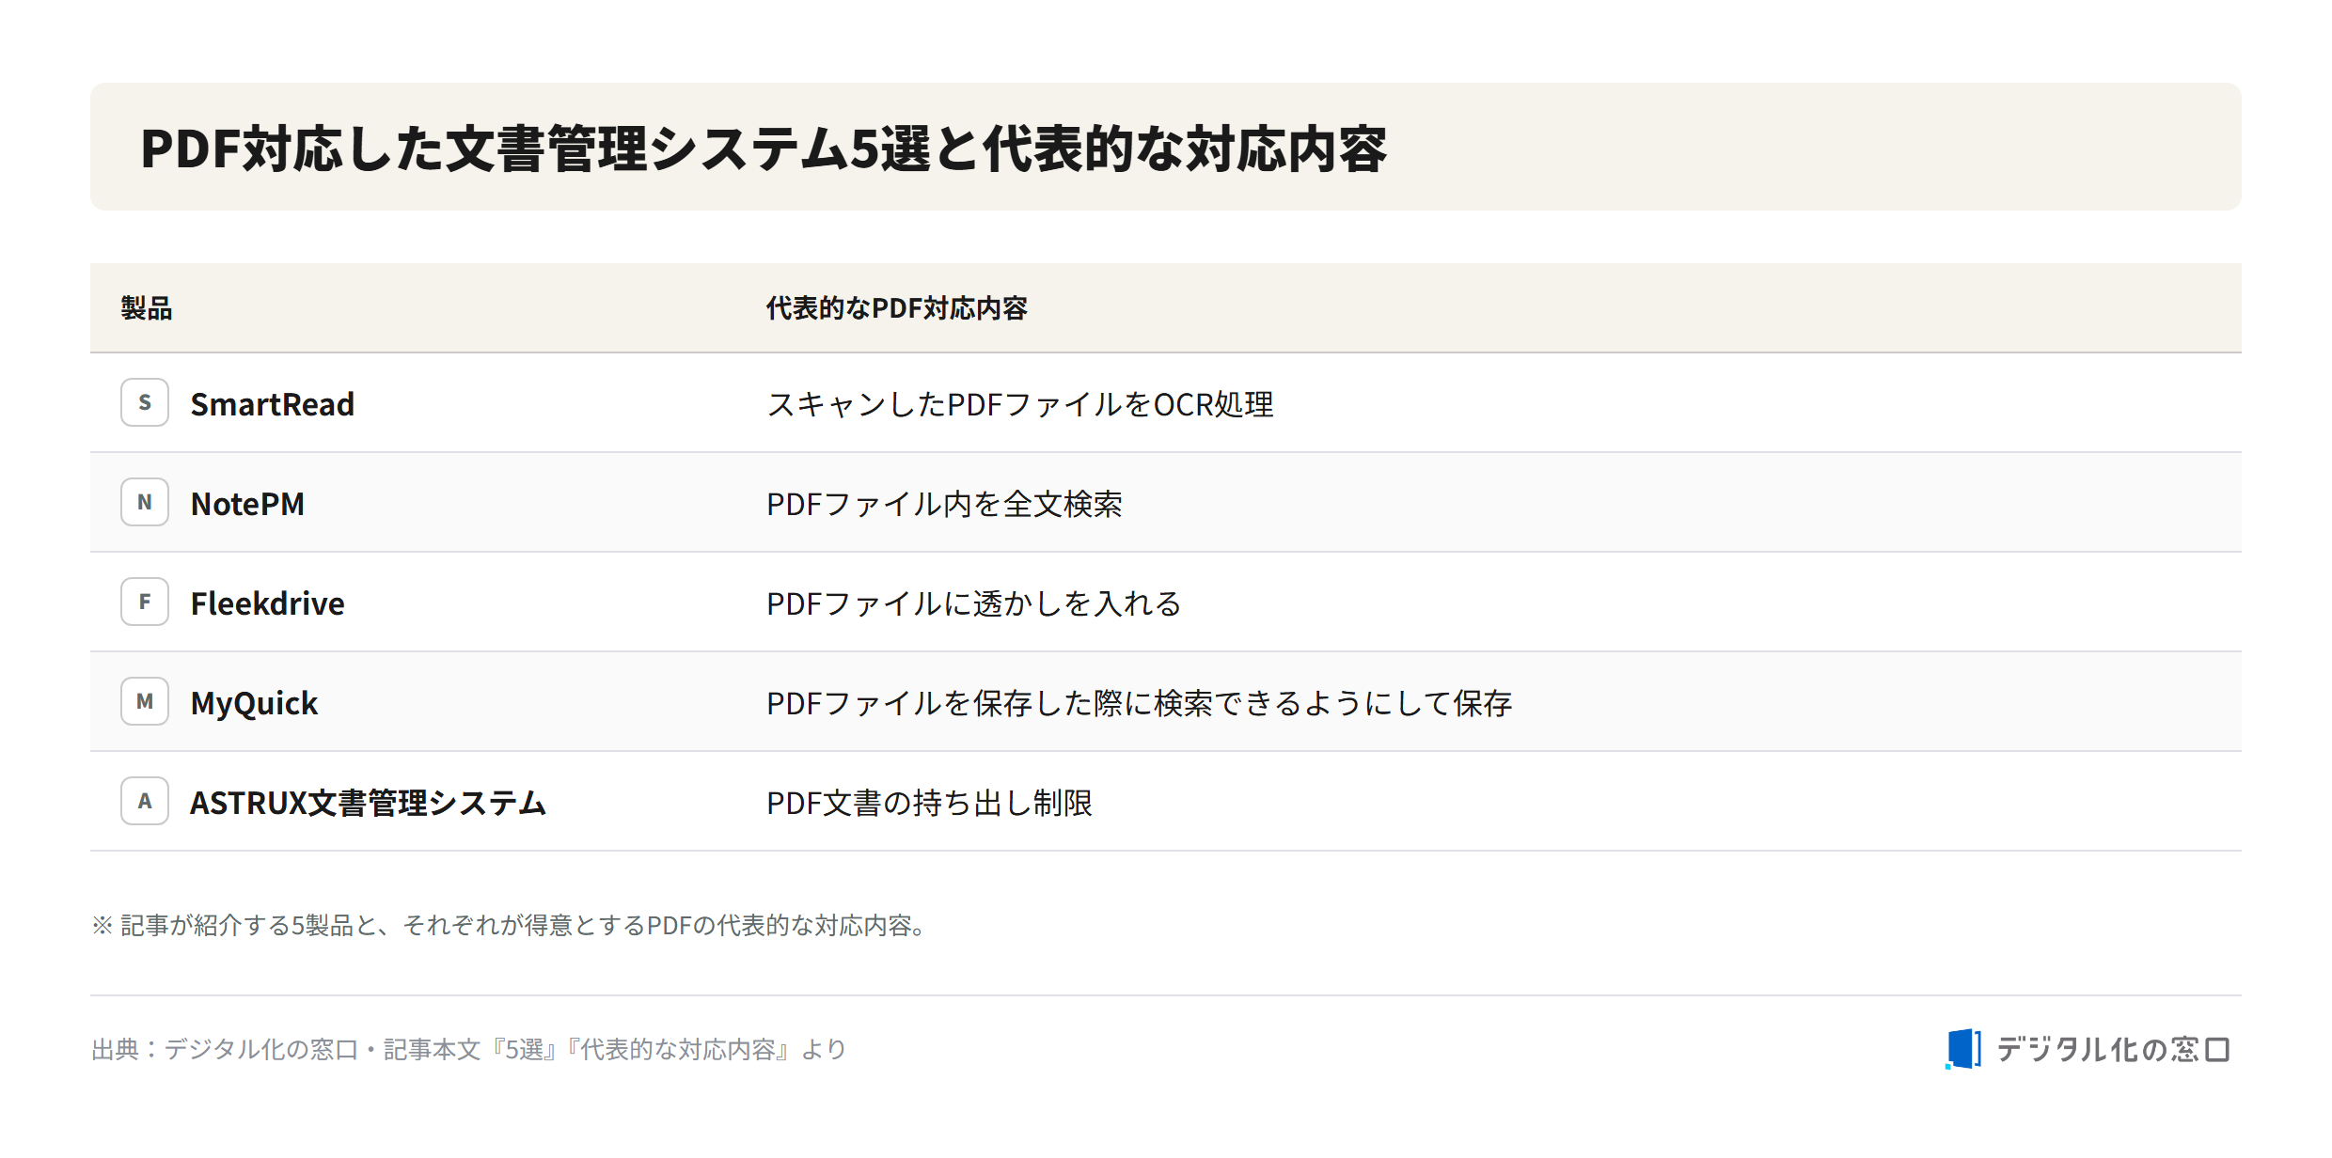Click the スキャンしたPDFファイルをOCR処理 description
The width and height of the screenshot is (2332, 1158).
(x=1020, y=404)
